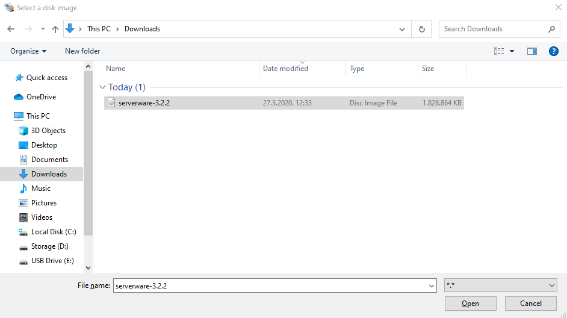The height and width of the screenshot is (318, 567).
Task: Open Documents in sidebar
Action: 49,160
